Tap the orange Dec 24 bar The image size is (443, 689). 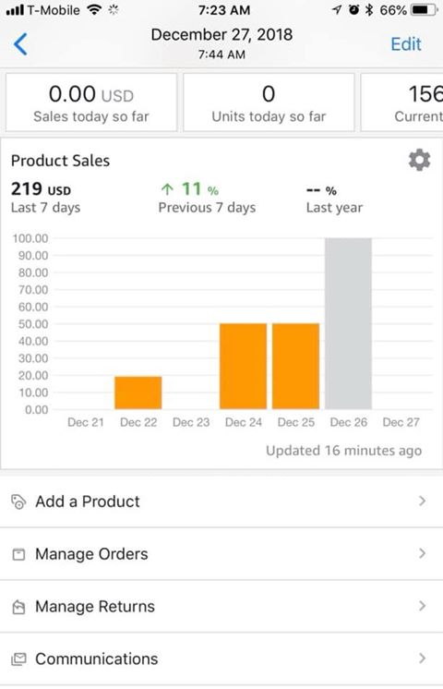244,367
